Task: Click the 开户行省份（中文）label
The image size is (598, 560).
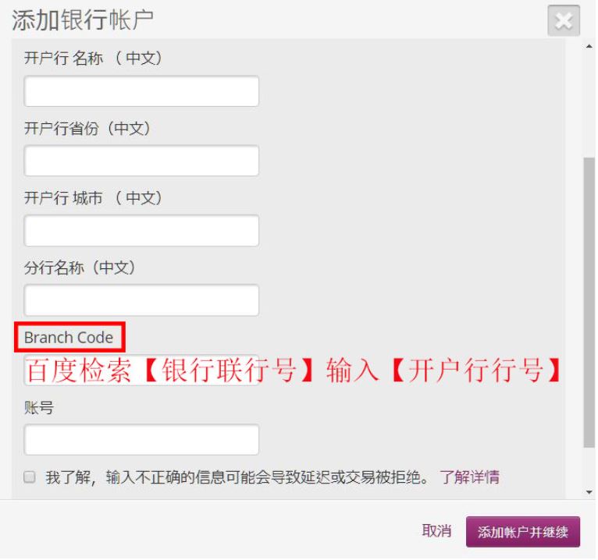Action: tap(87, 129)
